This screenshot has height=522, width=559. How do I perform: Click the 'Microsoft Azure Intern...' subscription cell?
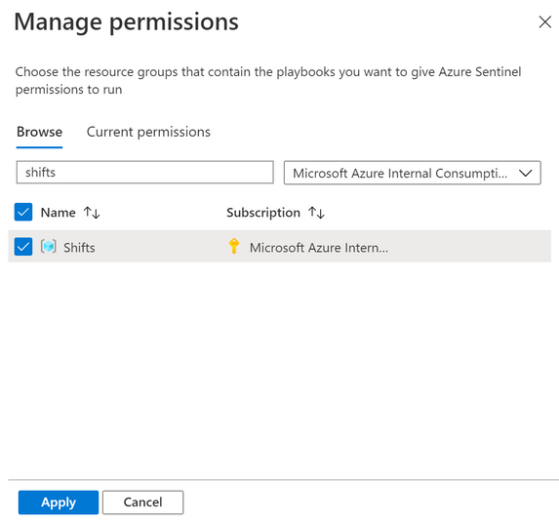pos(319,248)
